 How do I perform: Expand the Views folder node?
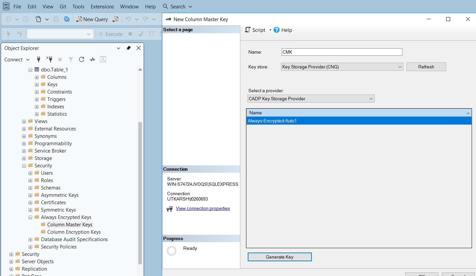pos(24,121)
